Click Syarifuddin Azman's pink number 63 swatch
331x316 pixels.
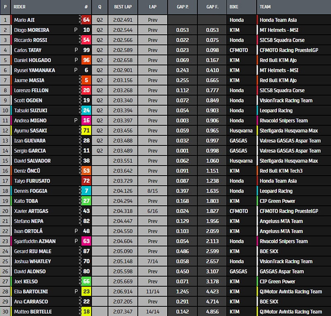pos(86,241)
